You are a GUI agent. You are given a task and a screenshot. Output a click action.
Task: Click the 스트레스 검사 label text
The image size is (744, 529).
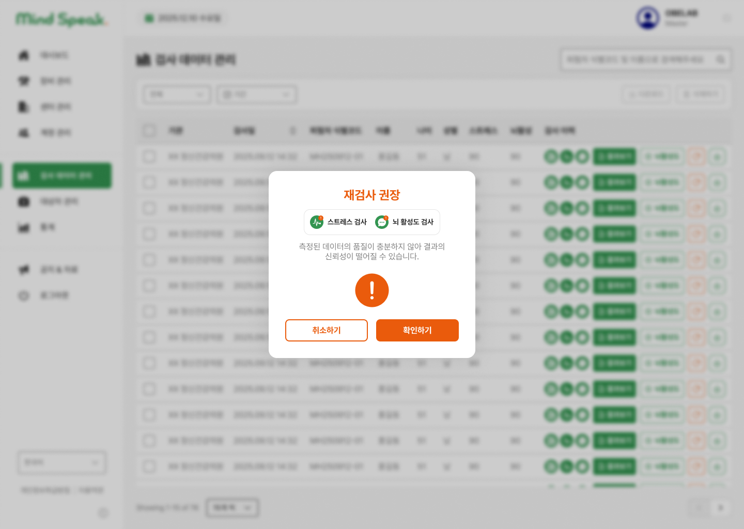[x=347, y=222]
